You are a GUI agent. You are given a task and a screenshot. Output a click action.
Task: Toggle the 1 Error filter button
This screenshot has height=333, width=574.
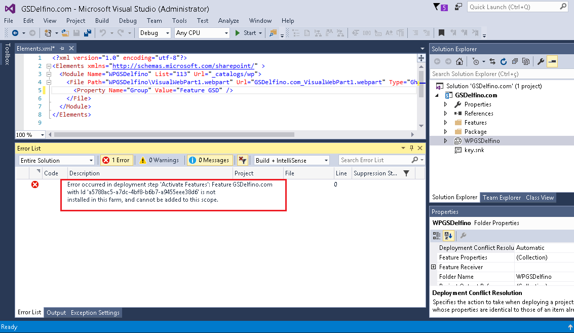click(x=116, y=160)
